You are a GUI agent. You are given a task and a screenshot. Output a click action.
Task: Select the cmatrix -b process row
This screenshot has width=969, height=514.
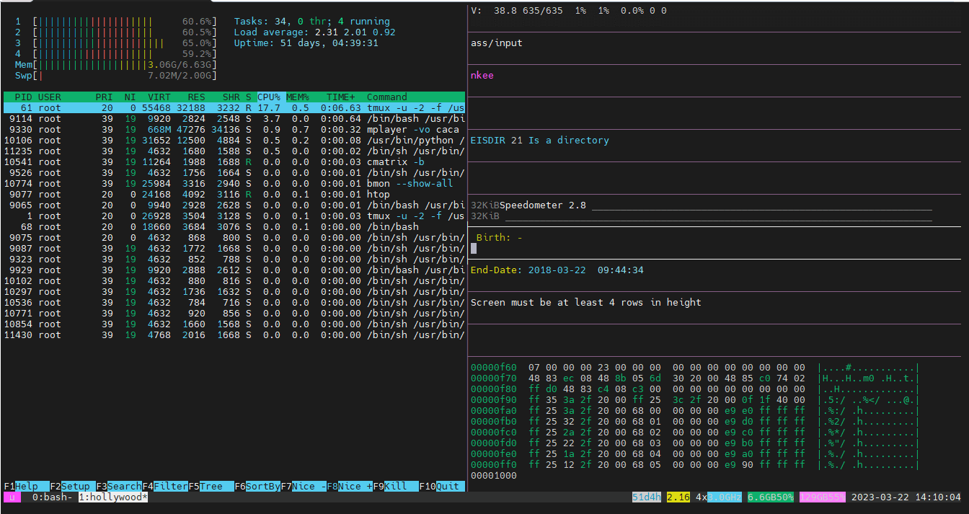coord(234,161)
